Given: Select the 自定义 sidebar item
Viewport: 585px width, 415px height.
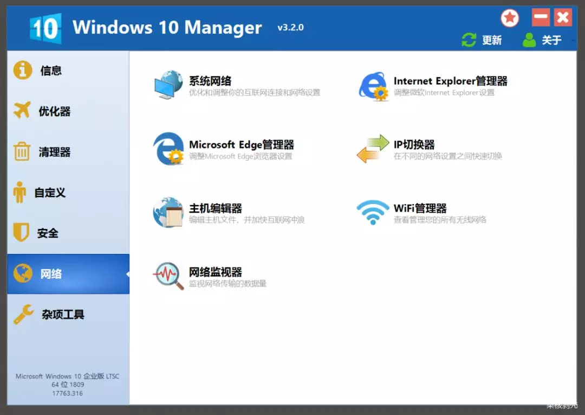Looking at the screenshot, I should [x=68, y=193].
